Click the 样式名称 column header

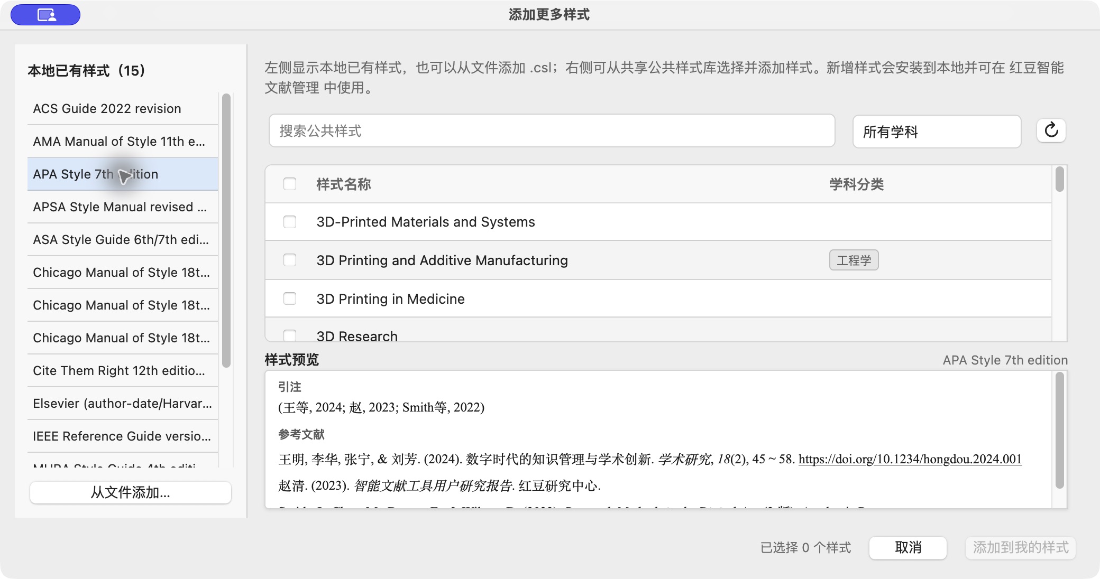344,184
